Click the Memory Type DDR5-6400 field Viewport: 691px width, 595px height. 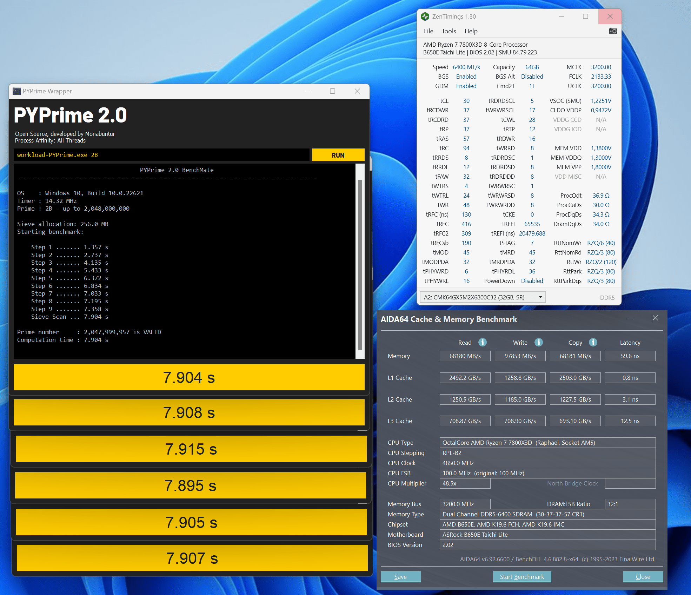tap(547, 514)
